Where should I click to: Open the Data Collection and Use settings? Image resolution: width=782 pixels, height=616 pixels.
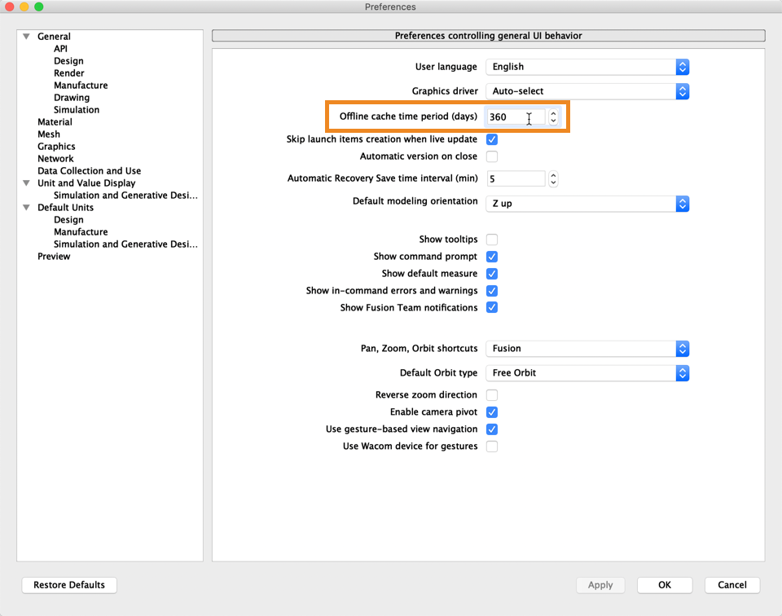click(x=89, y=170)
